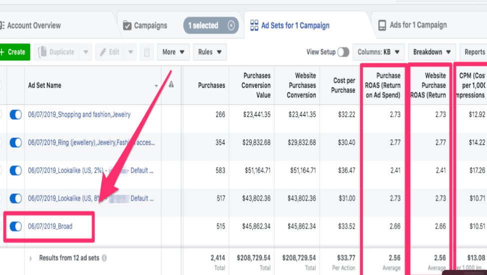The image size is (487, 275).
Task: Open the Columns: KB dropdown
Action: pyautogui.click(x=379, y=52)
